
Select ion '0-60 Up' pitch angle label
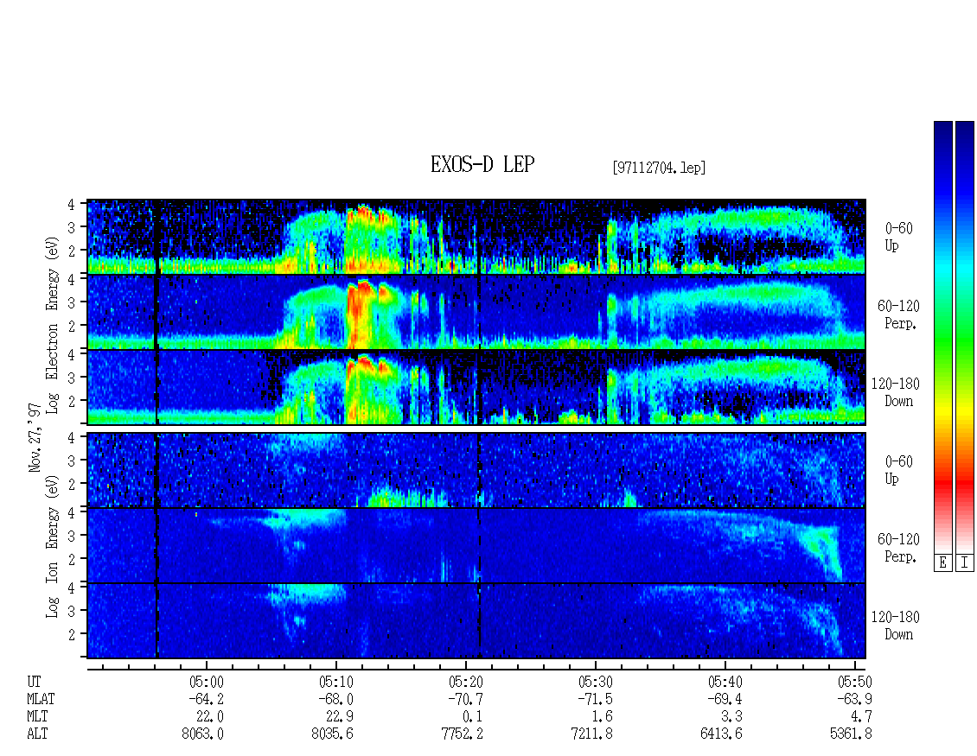coord(898,469)
